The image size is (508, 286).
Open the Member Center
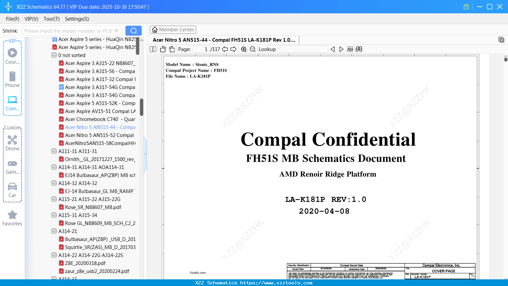(x=173, y=30)
